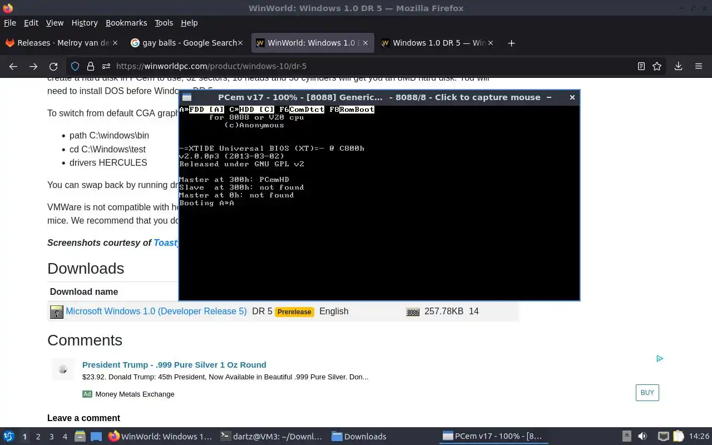Activate the PCem v17 taskbar entry
This screenshot has height=445, width=712.
(x=493, y=437)
